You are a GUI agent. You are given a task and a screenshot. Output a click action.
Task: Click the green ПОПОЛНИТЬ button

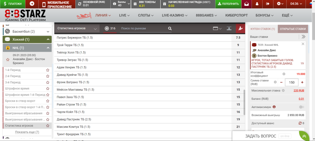click(228, 4)
